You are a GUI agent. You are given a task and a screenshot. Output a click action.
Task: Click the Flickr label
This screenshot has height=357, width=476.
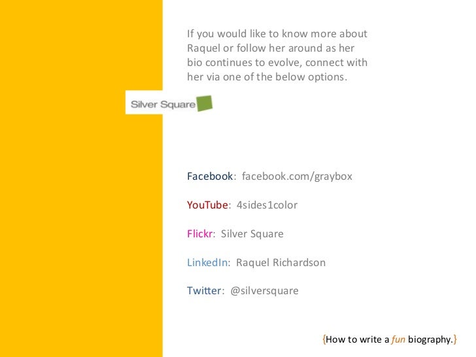tap(199, 234)
